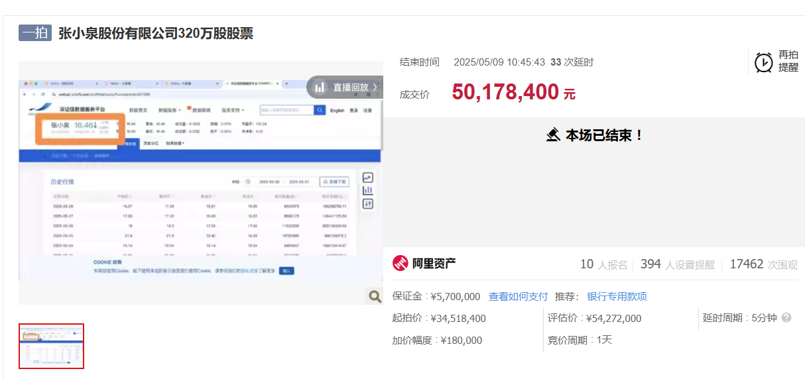Click the 竞价周期 1天 text

click(580, 340)
